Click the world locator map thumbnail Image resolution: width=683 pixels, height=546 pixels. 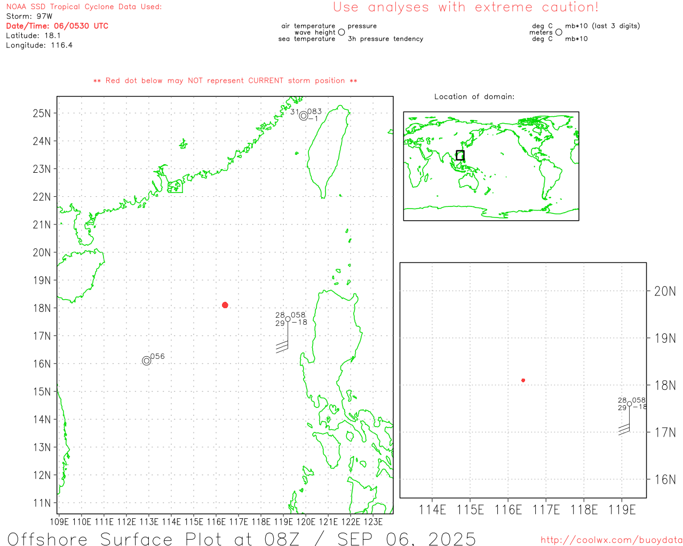[x=491, y=166]
